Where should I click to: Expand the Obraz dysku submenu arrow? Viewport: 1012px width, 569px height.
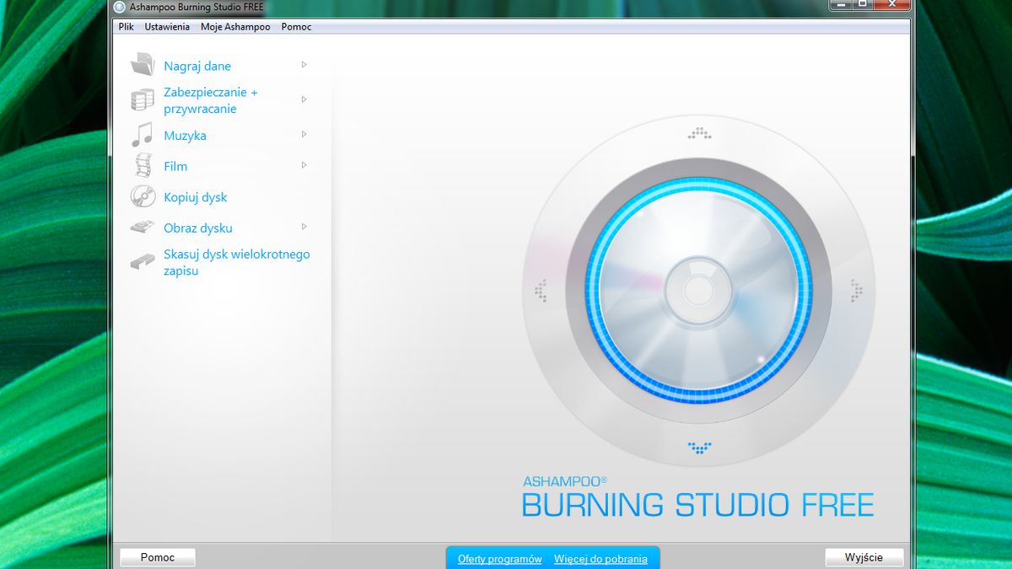(304, 227)
